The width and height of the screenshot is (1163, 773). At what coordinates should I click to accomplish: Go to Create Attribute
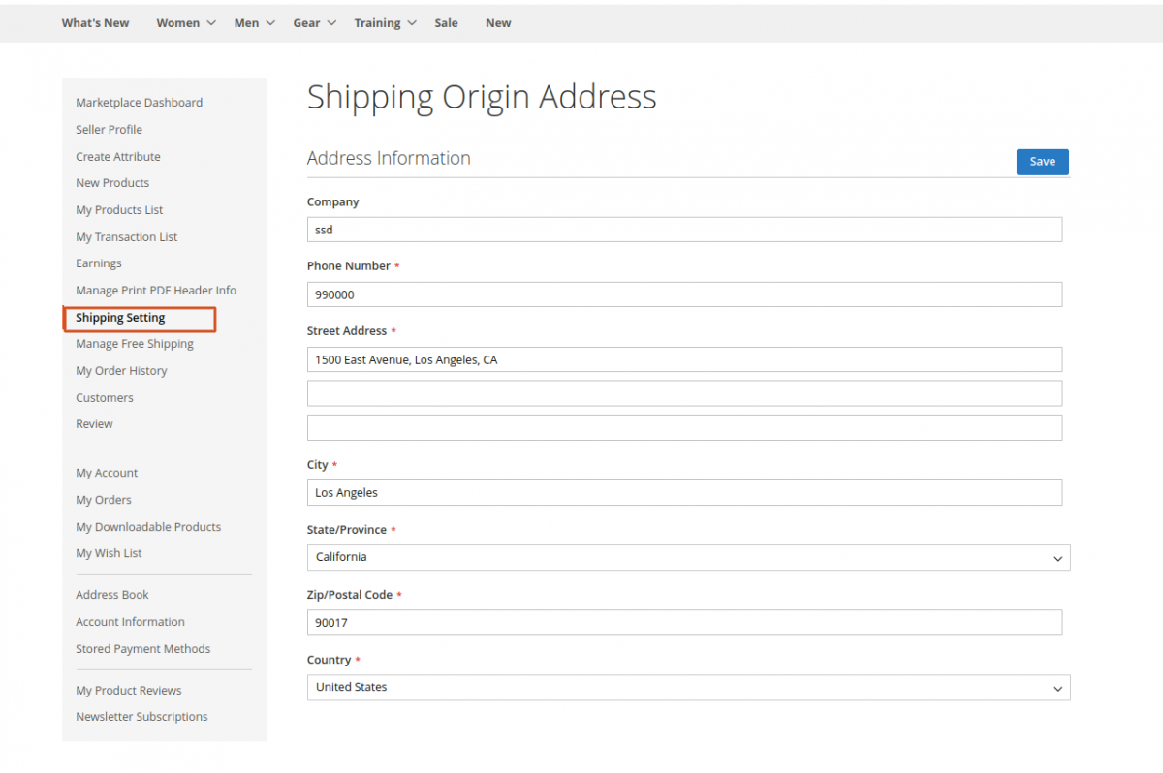pyautogui.click(x=118, y=156)
